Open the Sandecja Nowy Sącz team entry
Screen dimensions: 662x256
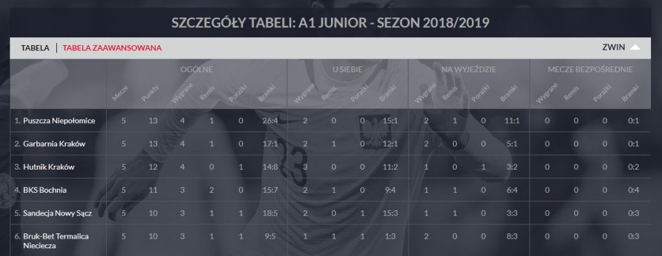57,213
